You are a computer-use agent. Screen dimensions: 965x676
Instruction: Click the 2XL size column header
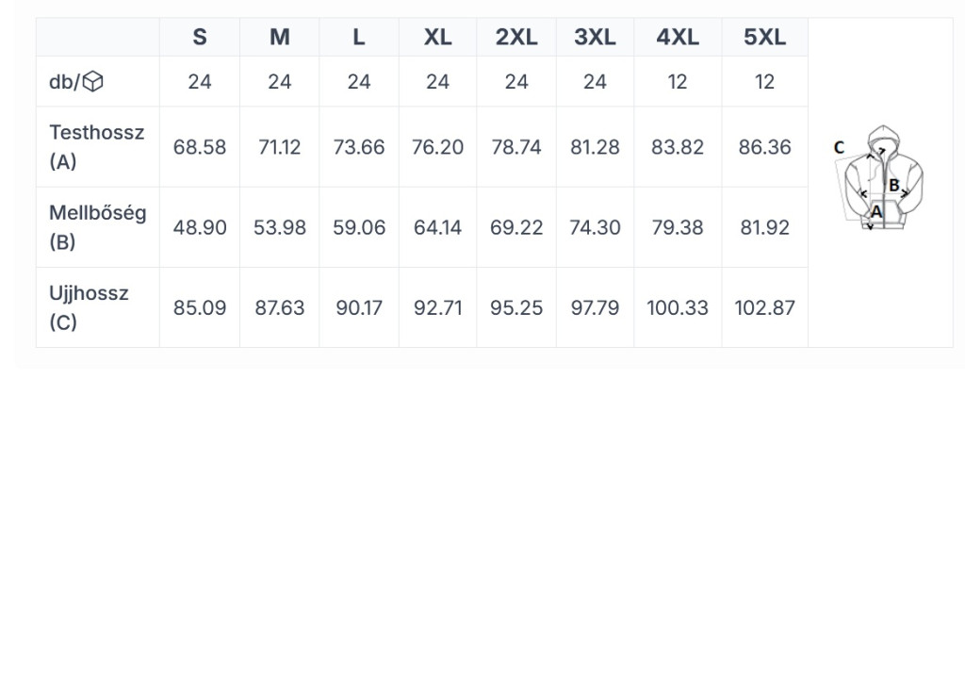tap(516, 37)
